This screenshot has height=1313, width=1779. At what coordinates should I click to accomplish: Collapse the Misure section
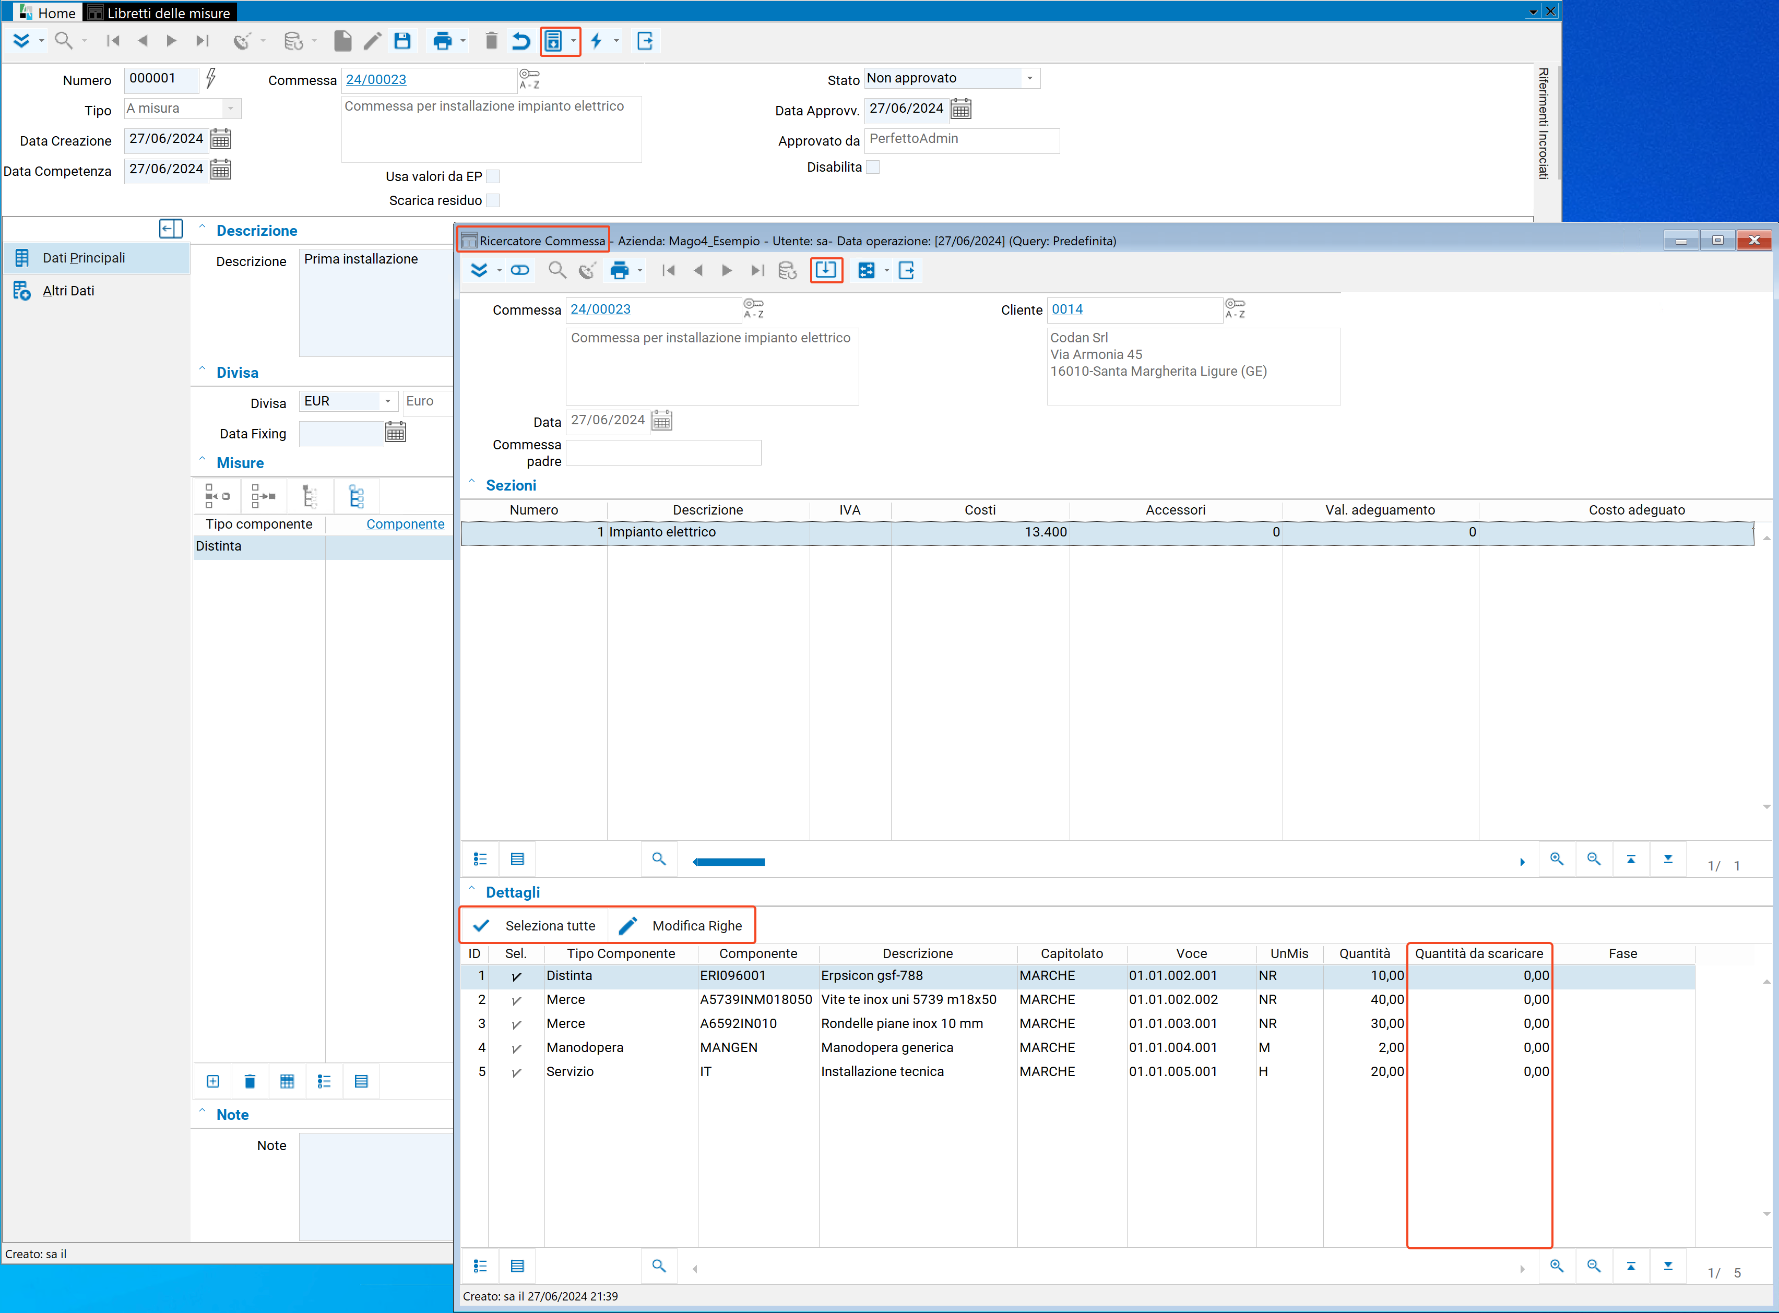202,459
